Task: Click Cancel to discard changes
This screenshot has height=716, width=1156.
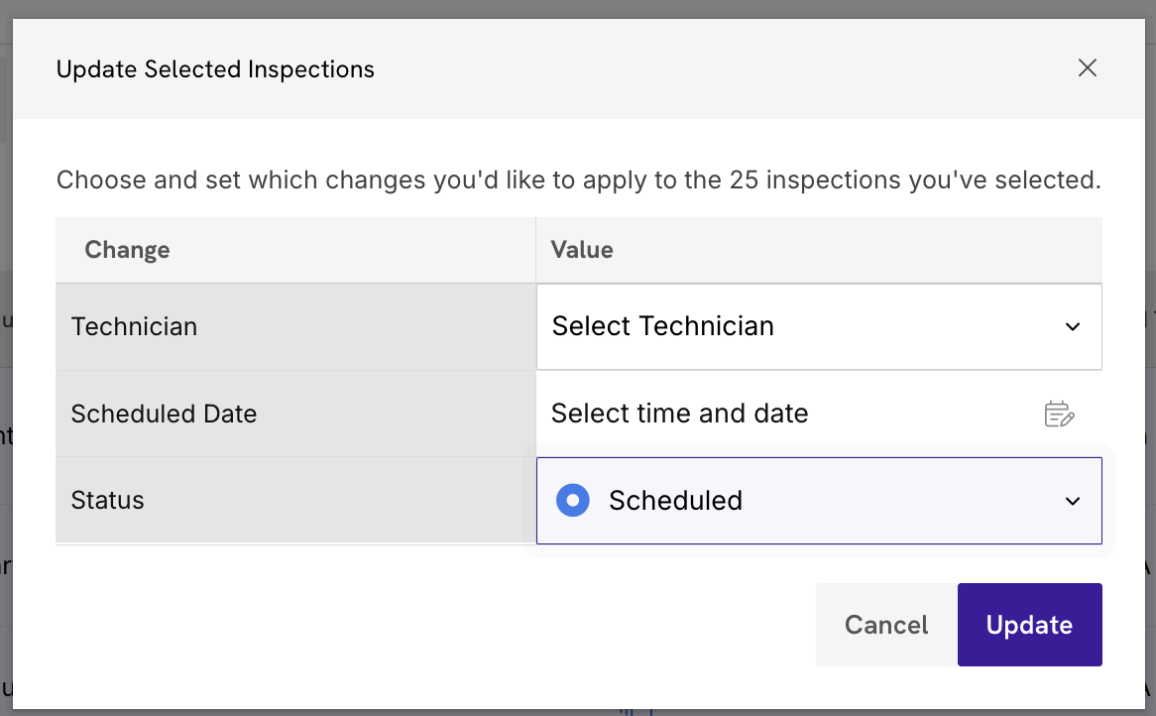Action: (885, 625)
